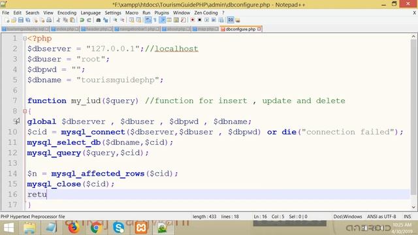Show the Document Map panel icon
Viewport: 418px width, 235px height.
[x=176, y=20]
